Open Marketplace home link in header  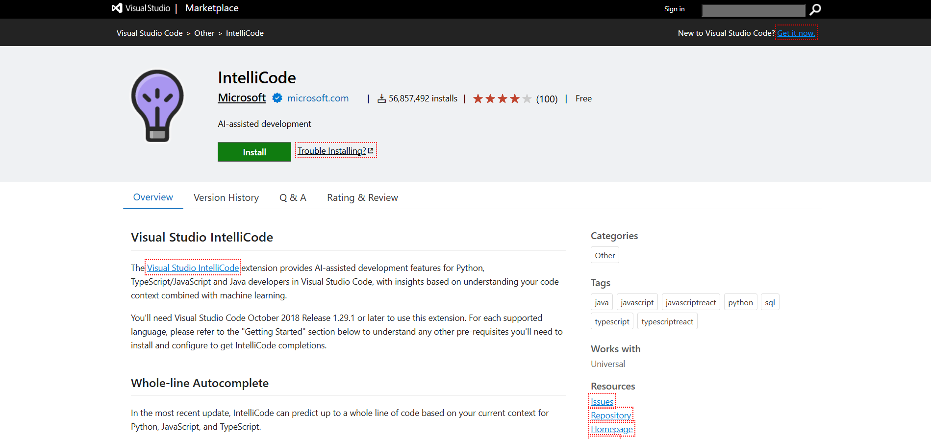coord(212,8)
